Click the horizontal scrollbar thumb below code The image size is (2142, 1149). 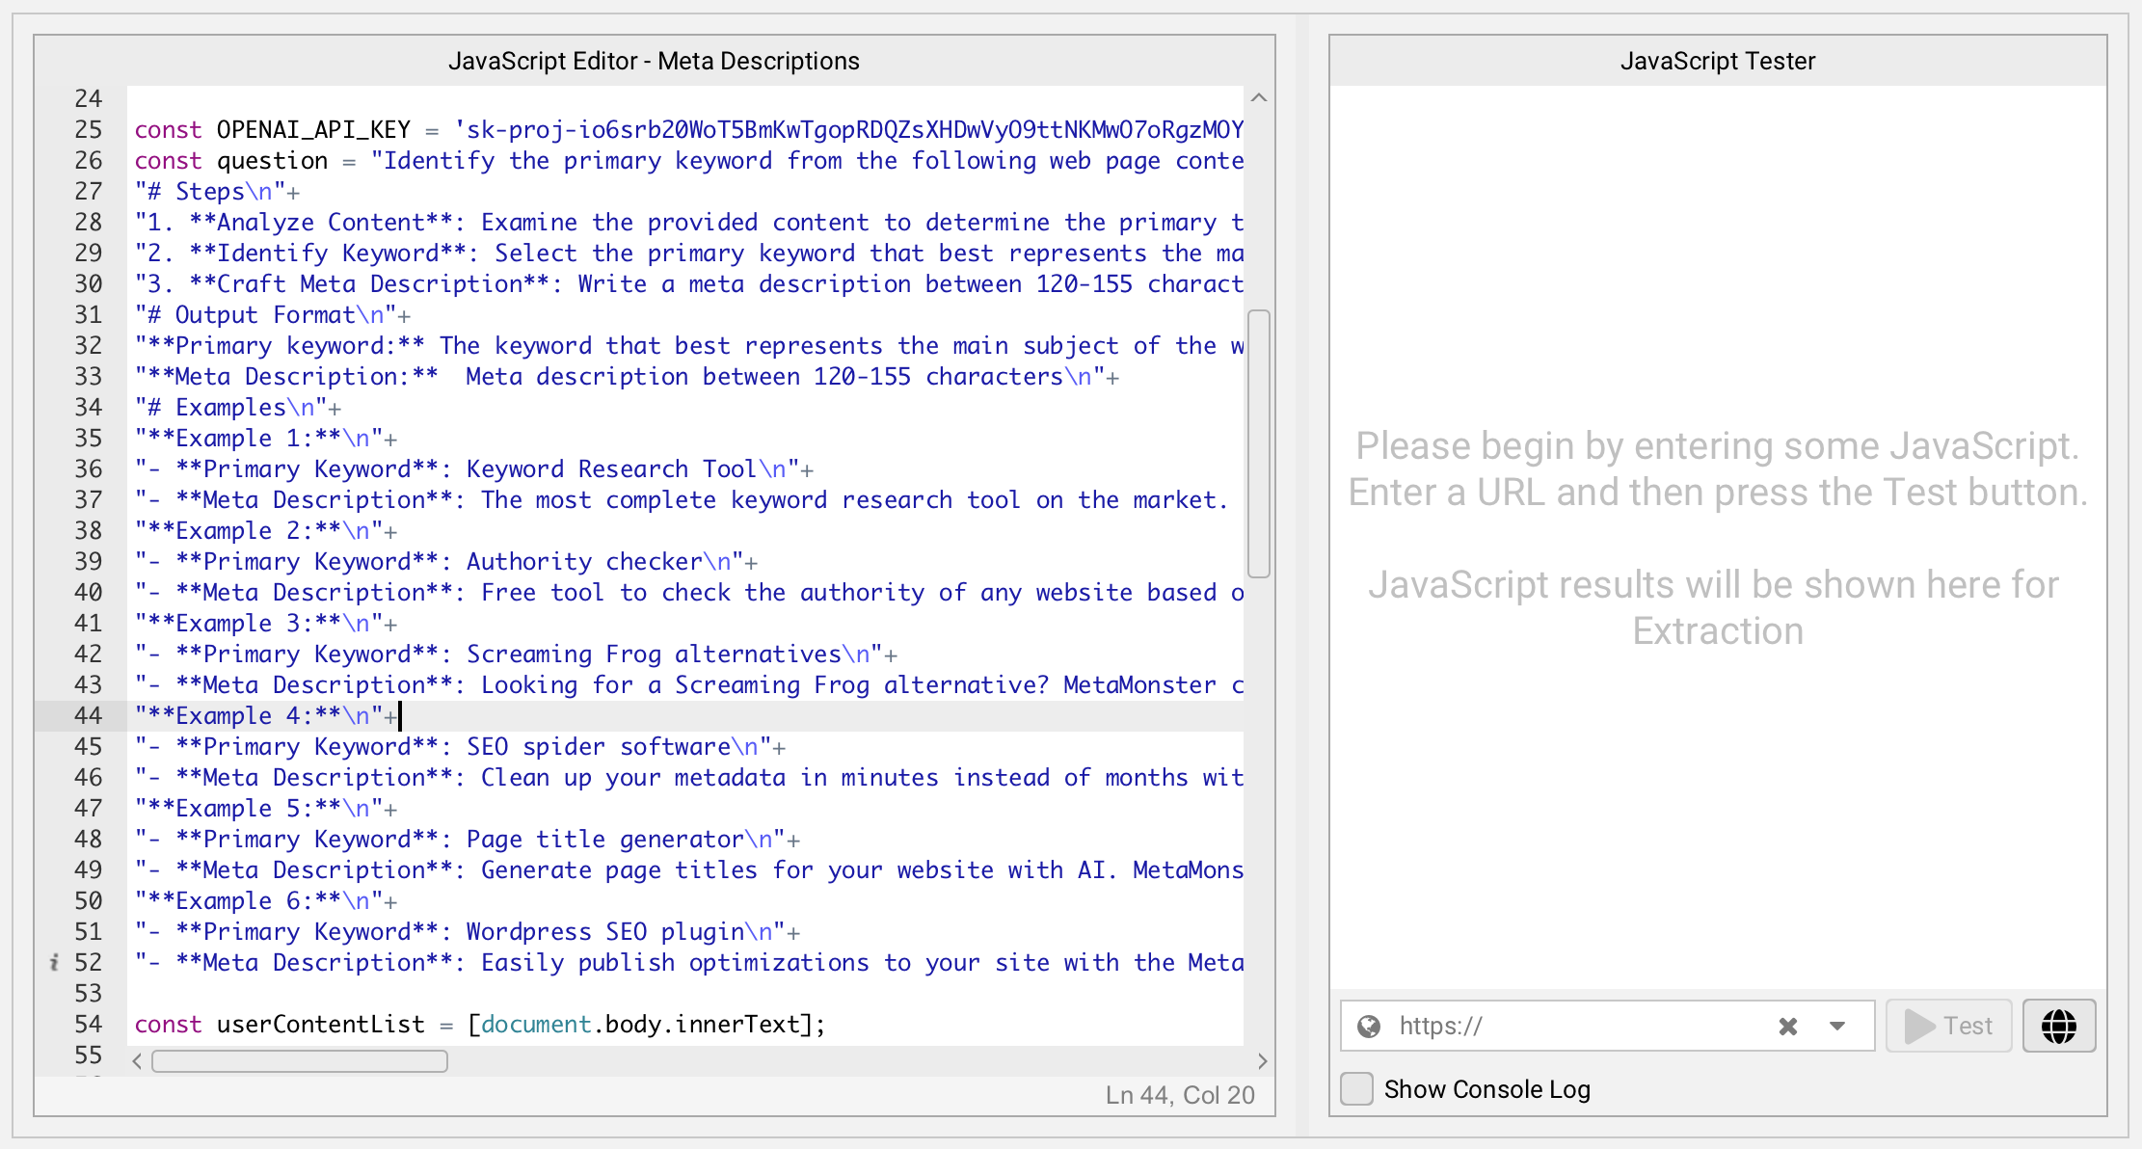click(299, 1061)
